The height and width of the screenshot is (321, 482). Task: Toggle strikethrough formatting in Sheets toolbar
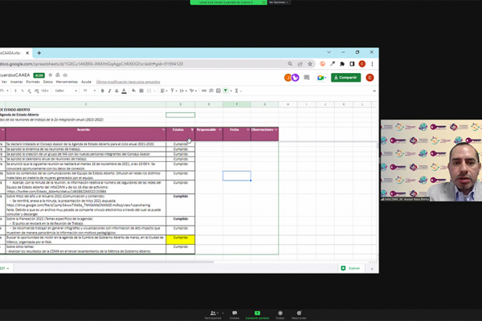pyautogui.click(x=116, y=91)
